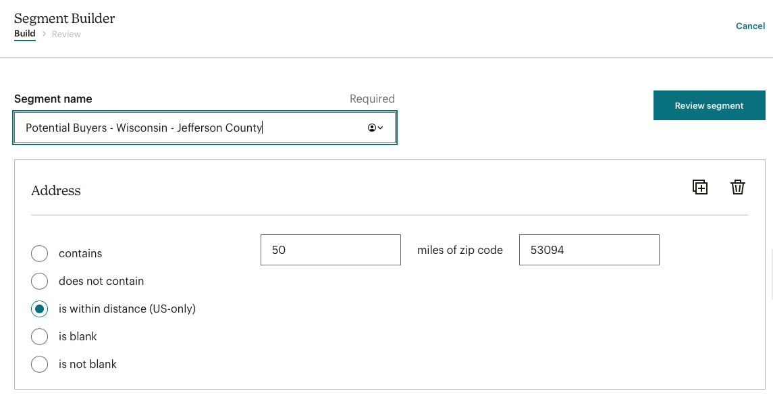The image size is (773, 395).
Task: Delete the Address condition with trash icon
Action: click(737, 188)
